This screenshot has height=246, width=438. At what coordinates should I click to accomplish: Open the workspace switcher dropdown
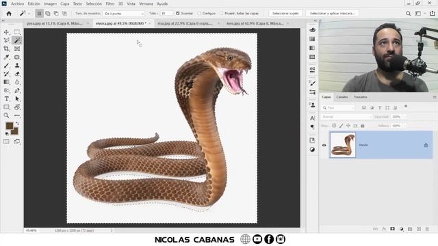[420, 14]
